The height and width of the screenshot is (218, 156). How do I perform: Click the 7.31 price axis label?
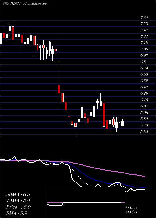coord(144,36)
